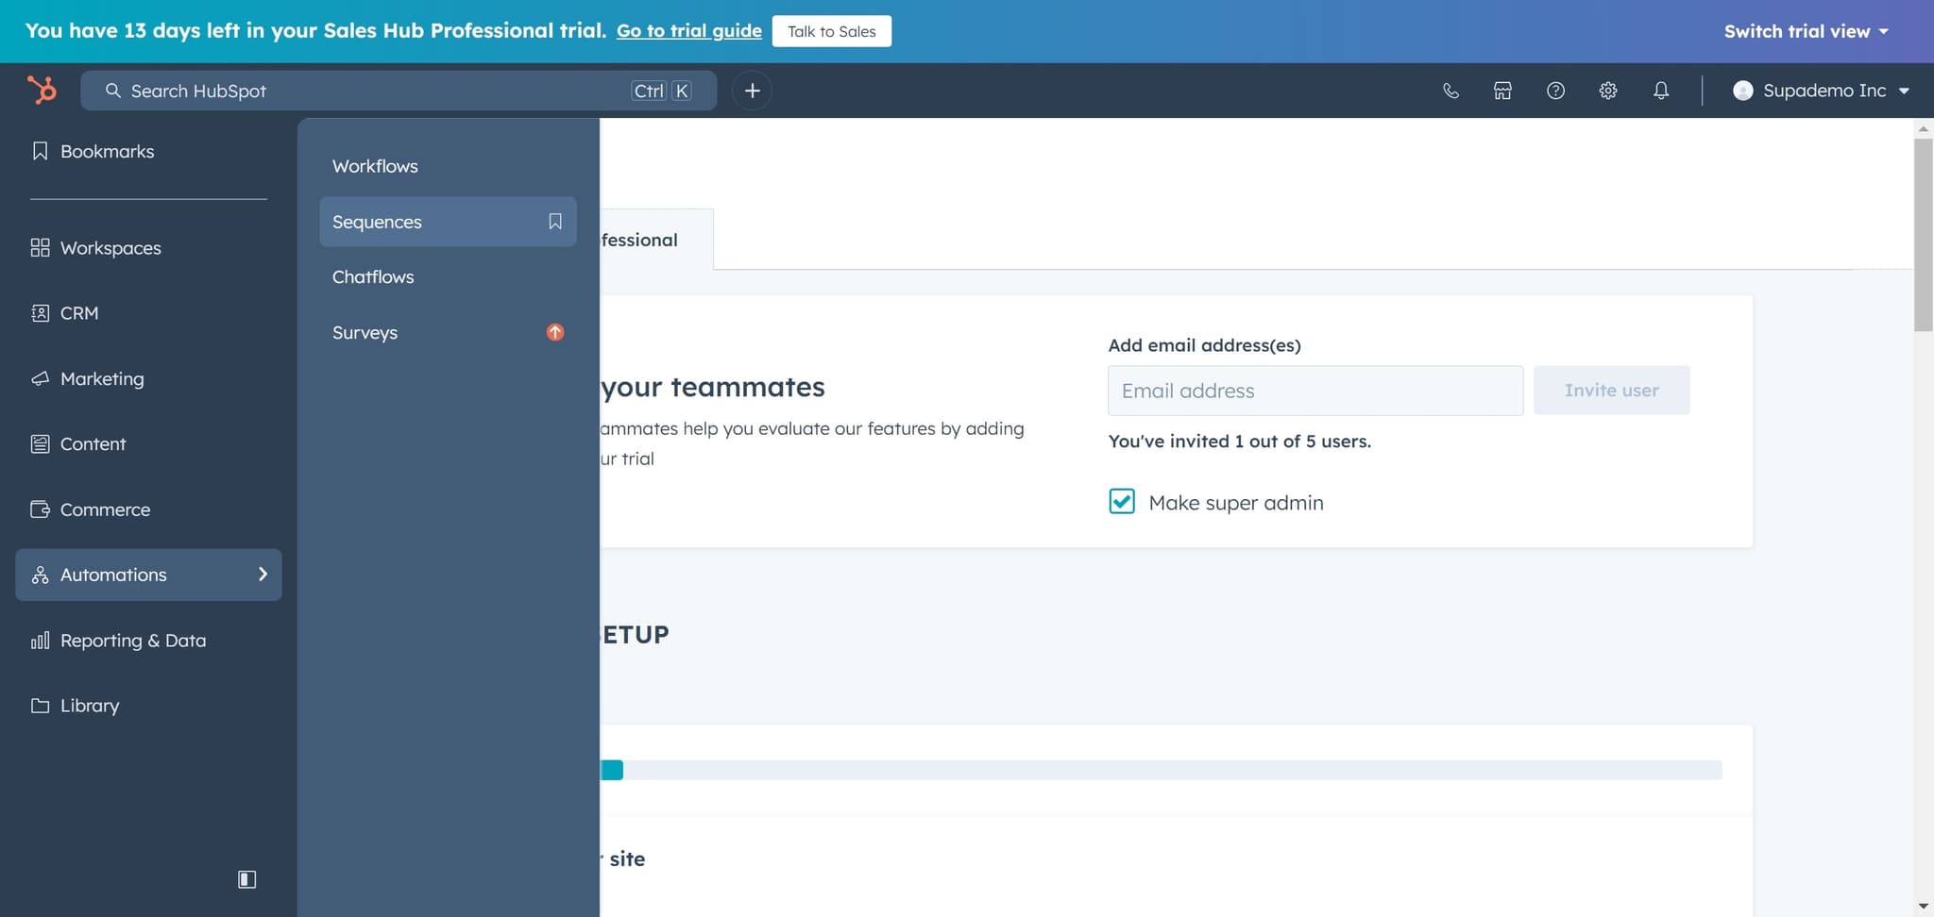Image resolution: width=1934 pixels, height=917 pixels.
Task: Select Workflows in Automations menu
Action: [x=375, y=166]
